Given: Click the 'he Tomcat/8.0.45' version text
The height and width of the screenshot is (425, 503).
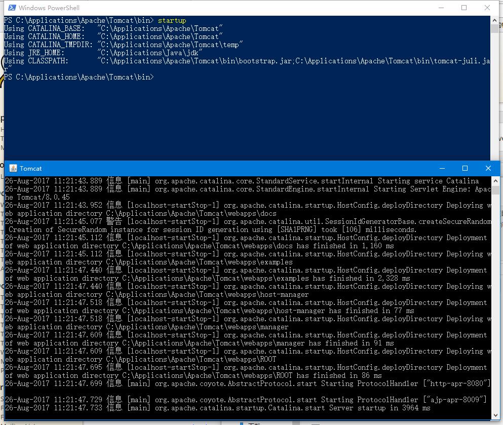Looking at the screenshot, I should point(37,197).
